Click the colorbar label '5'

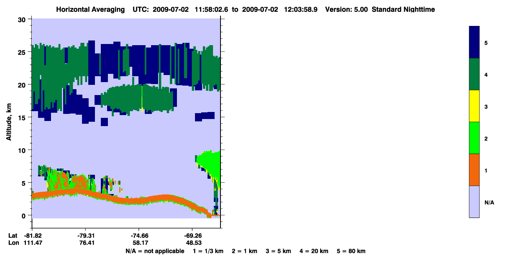pos(486,42)
